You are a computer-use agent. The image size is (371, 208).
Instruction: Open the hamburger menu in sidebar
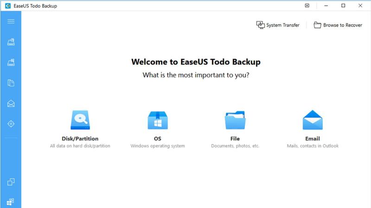coord(11,21)
